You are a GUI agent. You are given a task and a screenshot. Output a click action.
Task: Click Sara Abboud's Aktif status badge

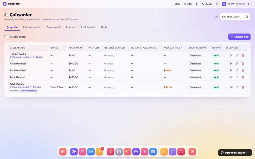216,77
